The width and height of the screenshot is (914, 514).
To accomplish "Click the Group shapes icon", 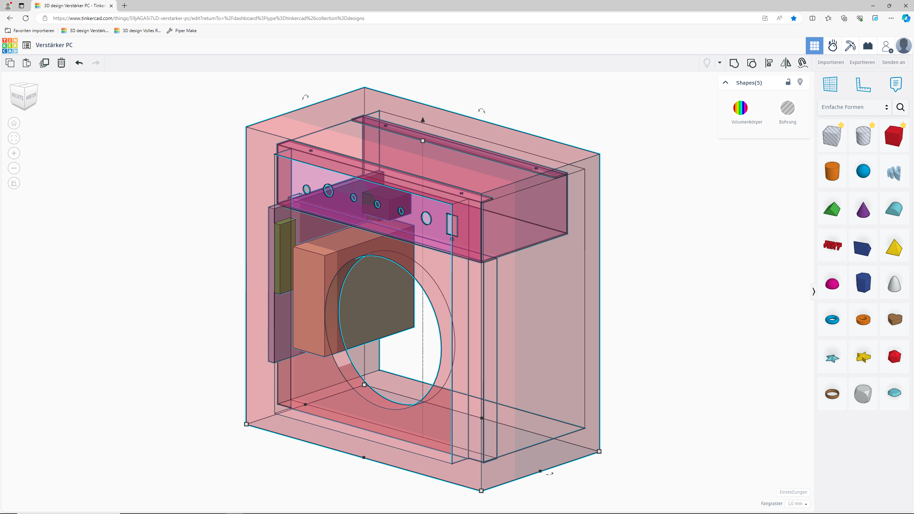I will click(x=734, y=63).
